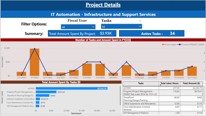Click the line data point at 6/13/2022

(x=126, y=62)
